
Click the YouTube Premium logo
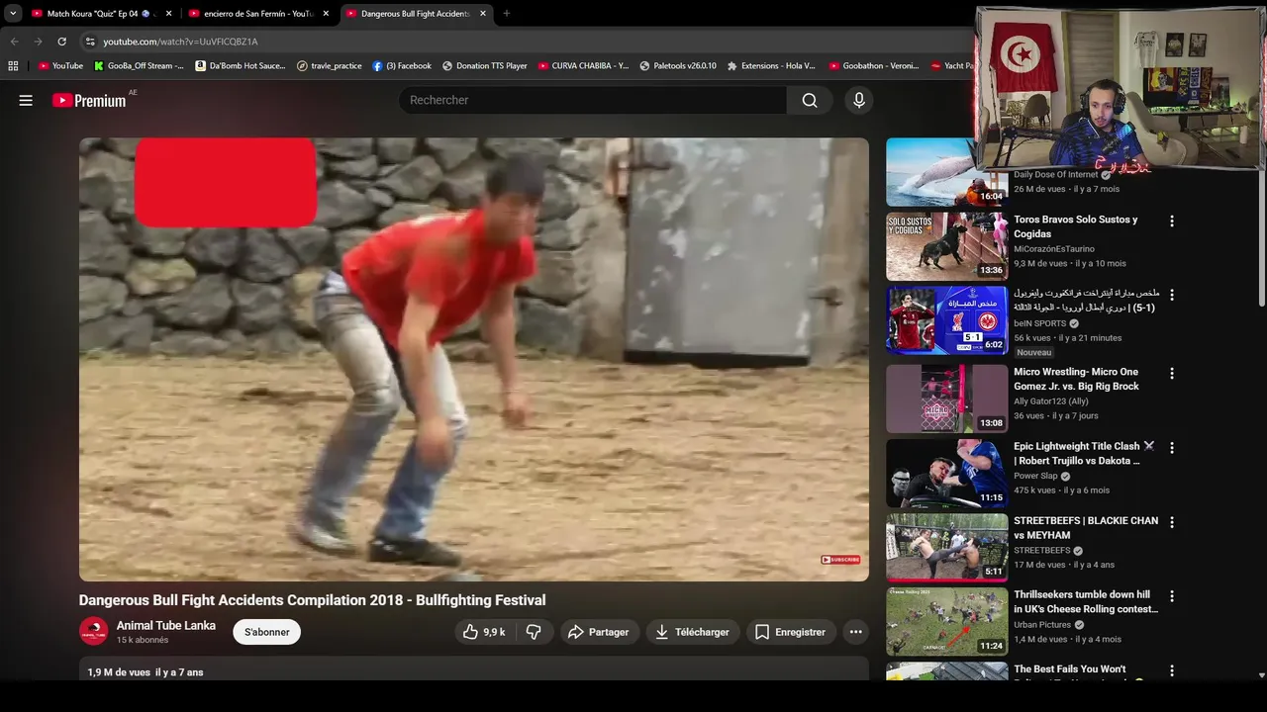[x=89, y=100]
